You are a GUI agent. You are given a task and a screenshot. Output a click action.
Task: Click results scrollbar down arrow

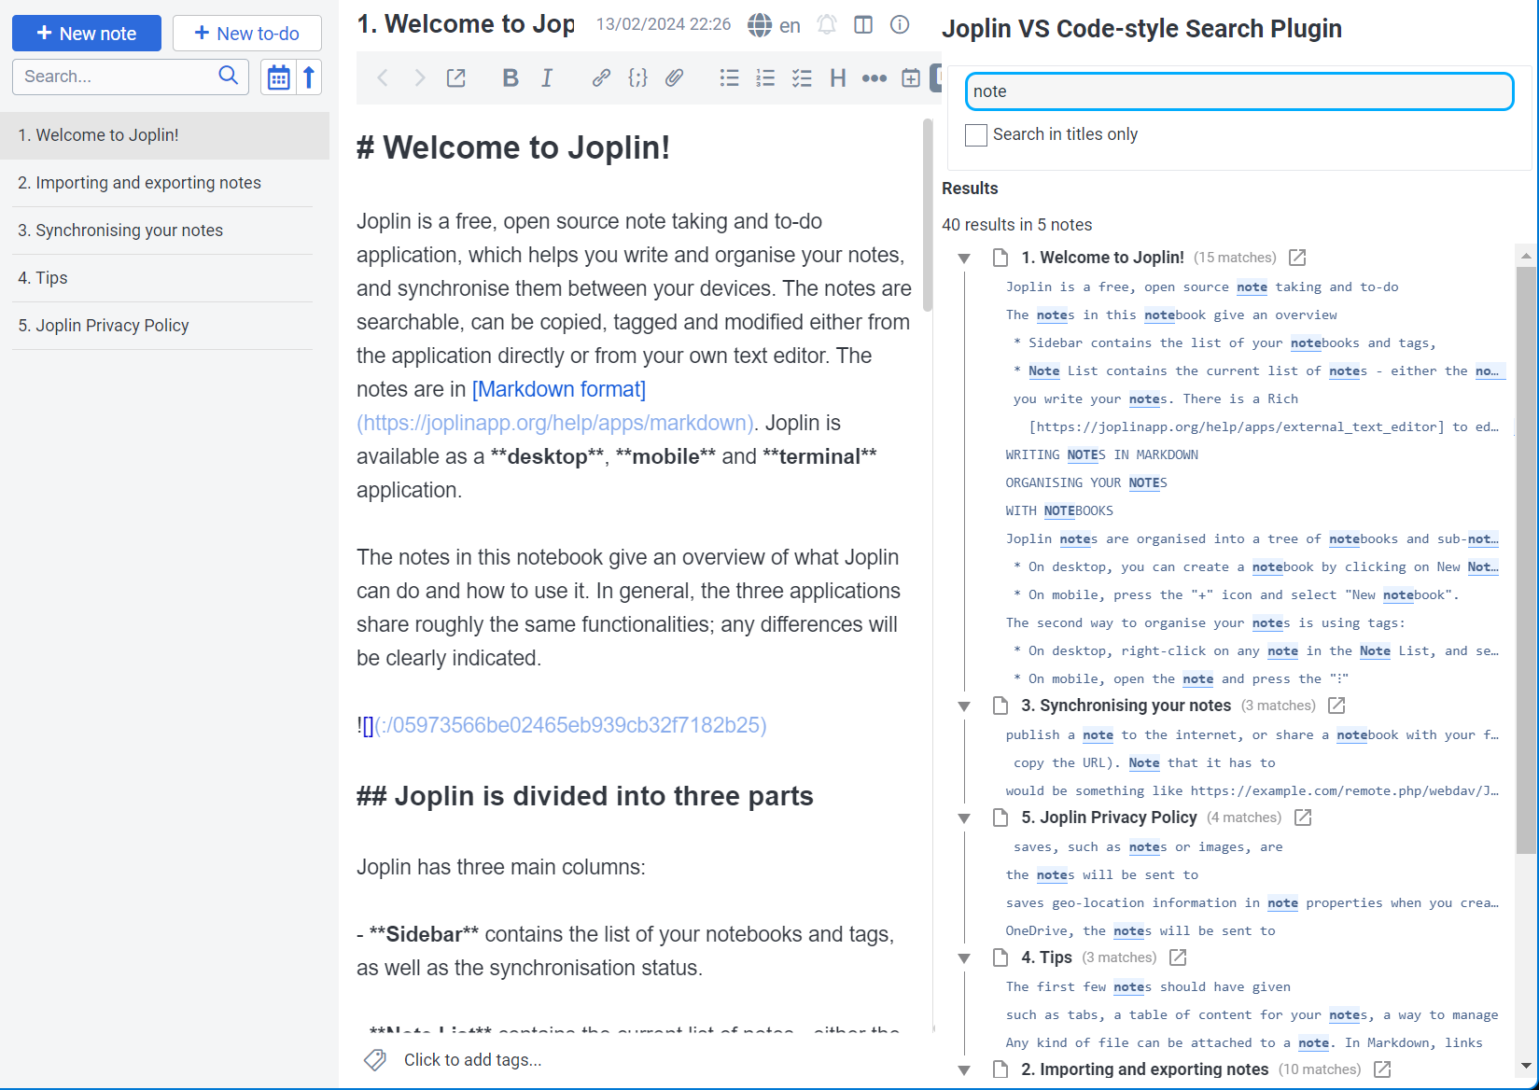(x=1526, y=1066)
